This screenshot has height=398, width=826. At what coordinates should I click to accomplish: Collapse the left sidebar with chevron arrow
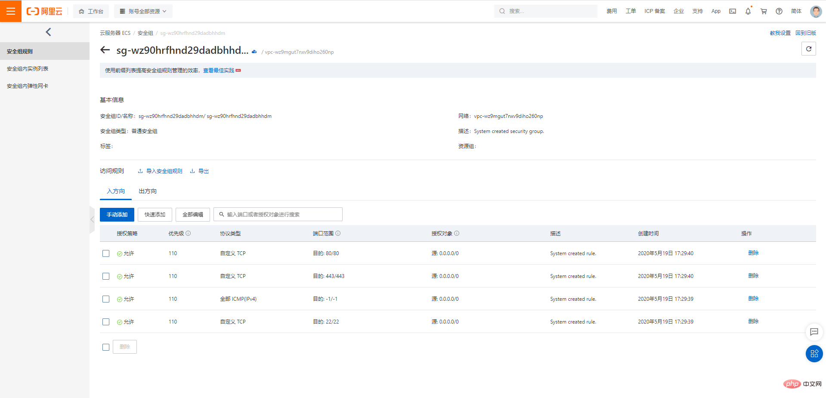(x=48, y=32)
